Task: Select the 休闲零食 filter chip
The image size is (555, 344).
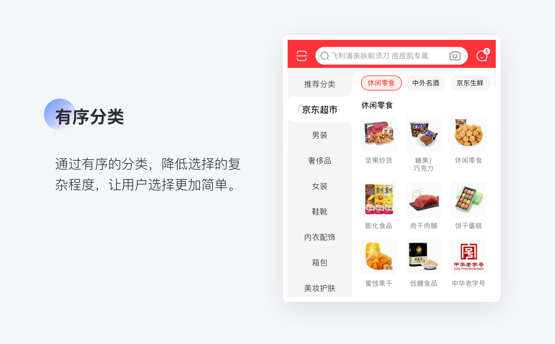Action: (x=381, y=83)
